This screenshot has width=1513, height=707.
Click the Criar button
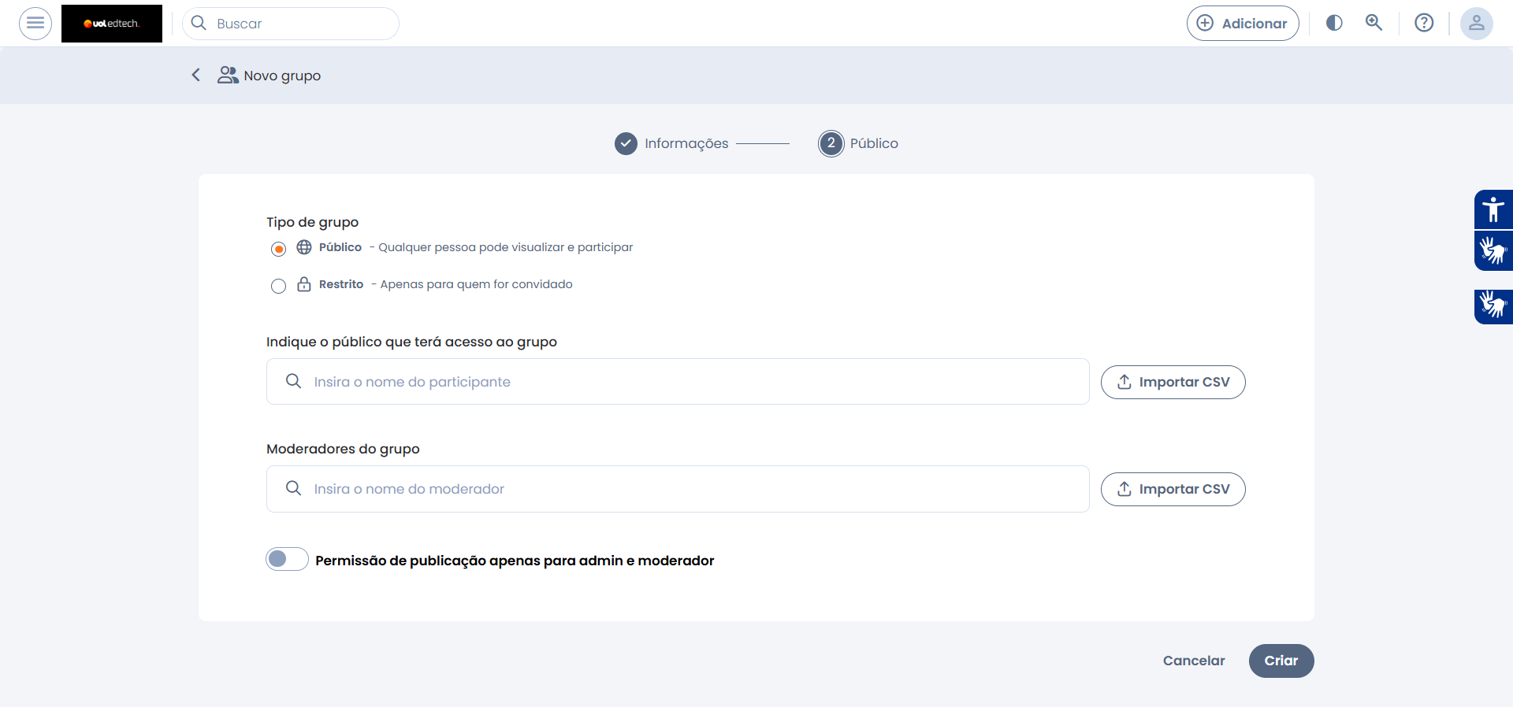coord(1281,661)
